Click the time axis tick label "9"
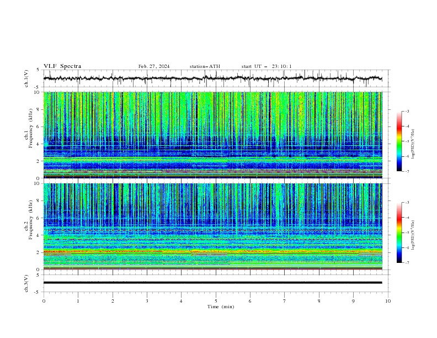 [x=353, y=301]
